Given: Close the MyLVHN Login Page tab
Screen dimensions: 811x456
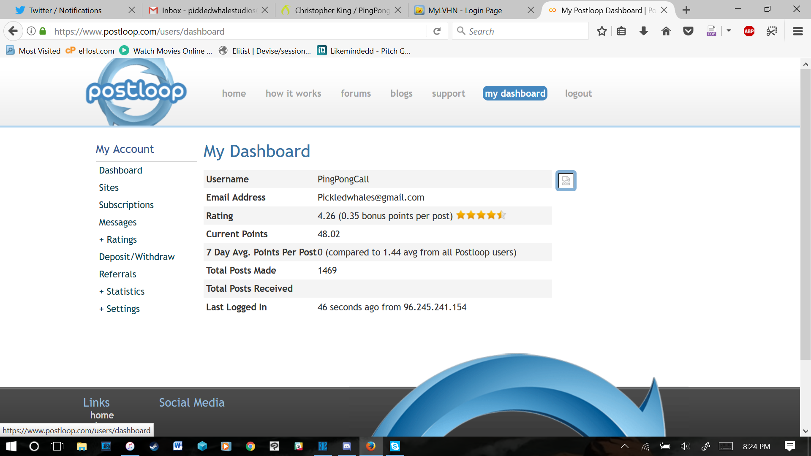Looking at the screenshot, I should tap(531, 10).
